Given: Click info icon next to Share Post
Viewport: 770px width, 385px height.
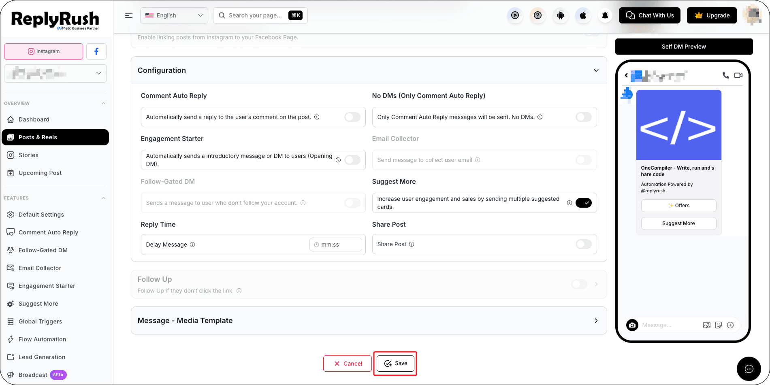Looking at the screenshot, I should click(x=412, y=244).
